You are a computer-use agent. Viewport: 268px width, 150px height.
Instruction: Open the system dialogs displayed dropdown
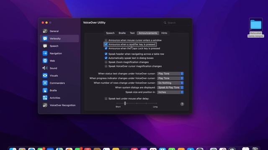[170, 87]
